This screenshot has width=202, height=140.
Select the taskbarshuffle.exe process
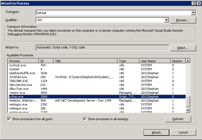tap(97, 73)
